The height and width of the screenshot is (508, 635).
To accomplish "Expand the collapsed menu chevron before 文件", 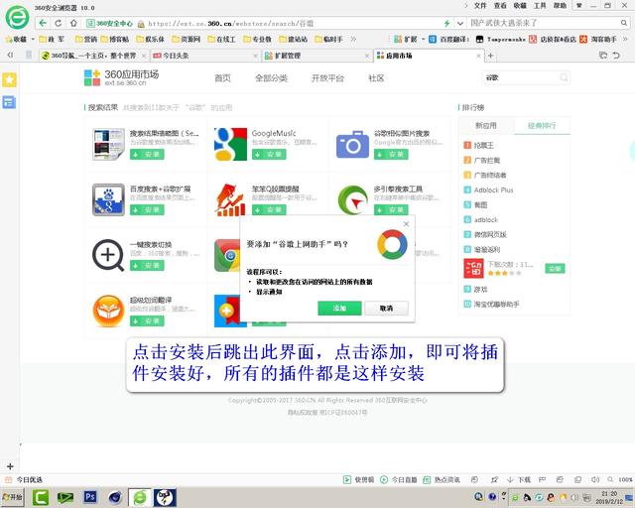I will point(466,5).
